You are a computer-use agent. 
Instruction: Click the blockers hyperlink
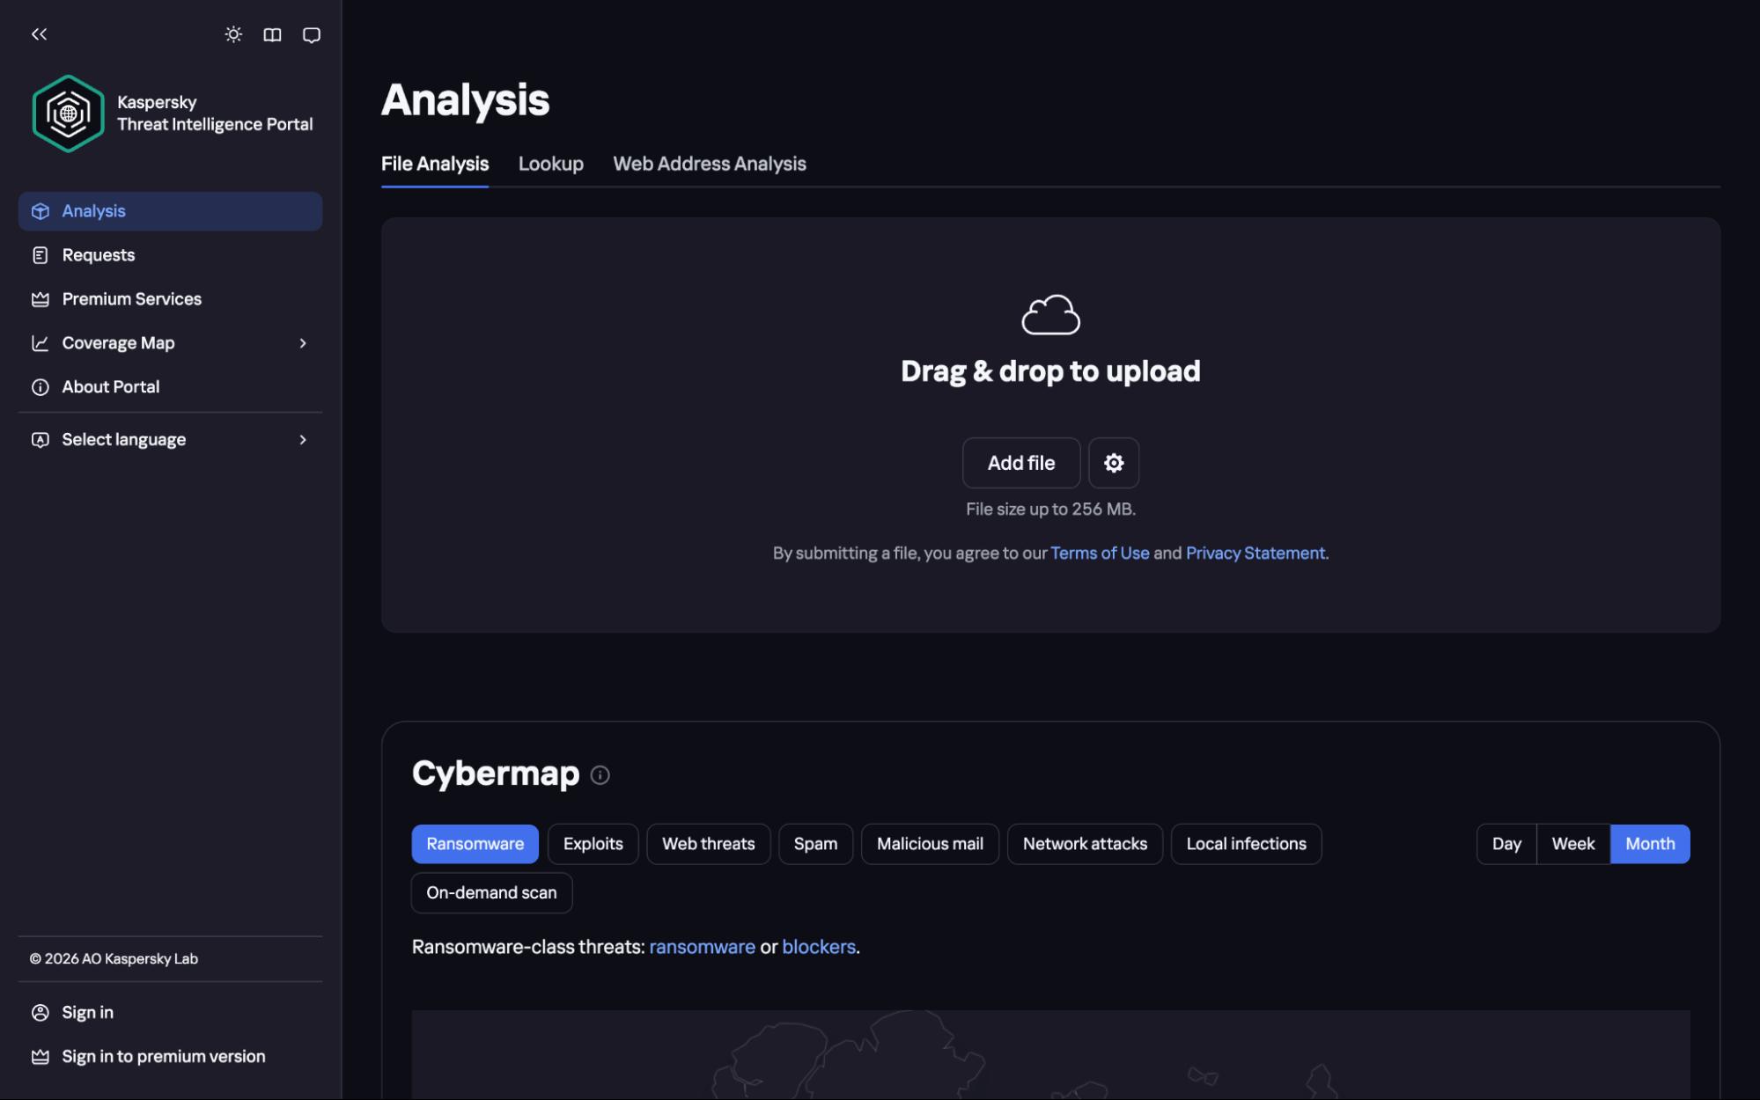(818, 946)
